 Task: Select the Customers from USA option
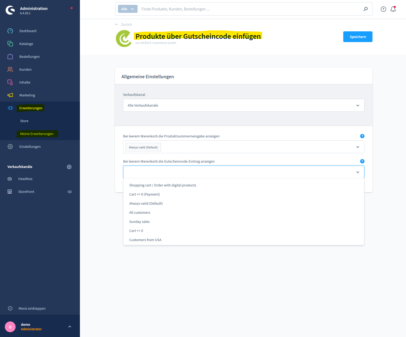(x=244, y=240)
